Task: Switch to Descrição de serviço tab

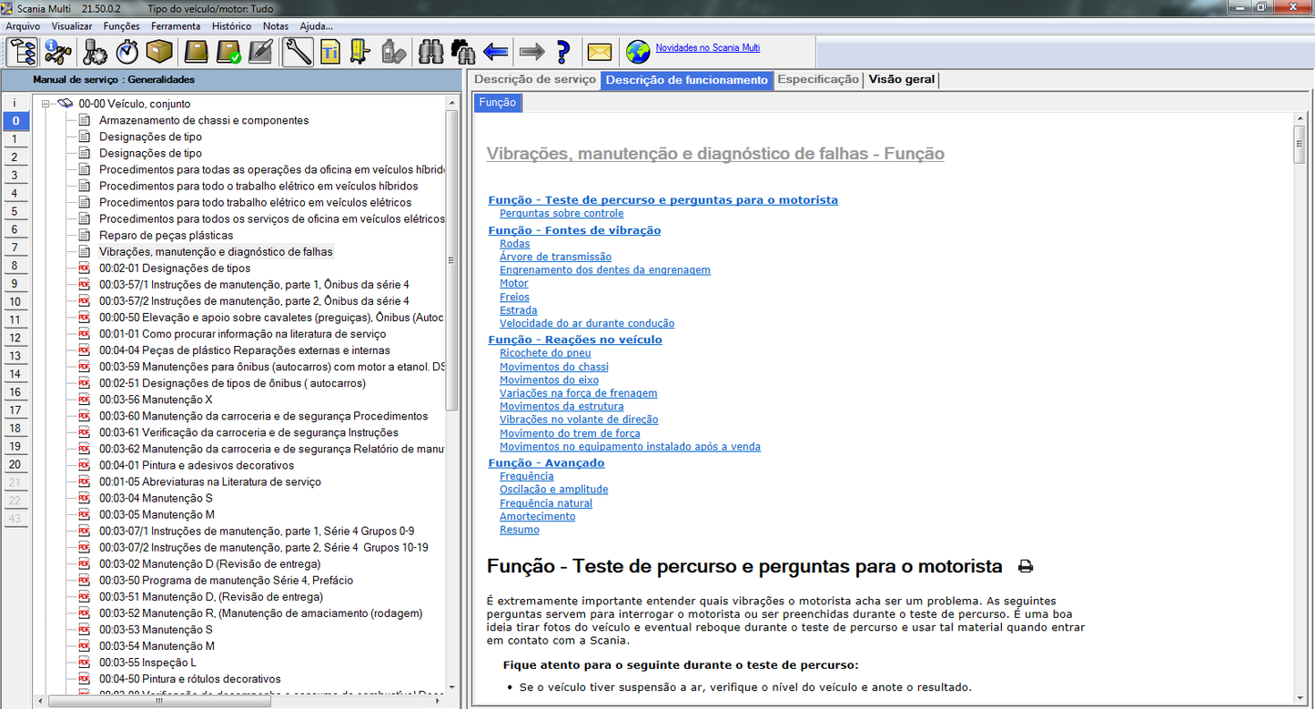Action: (x=535, y=79)
